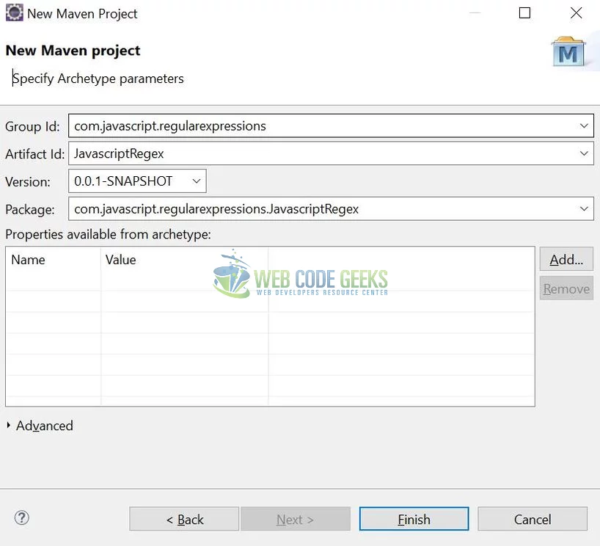Click the help question mark icon
Image resolution: width=600 pixels, height=546 pixels.
pyautogui.click(x=22, y=518)
